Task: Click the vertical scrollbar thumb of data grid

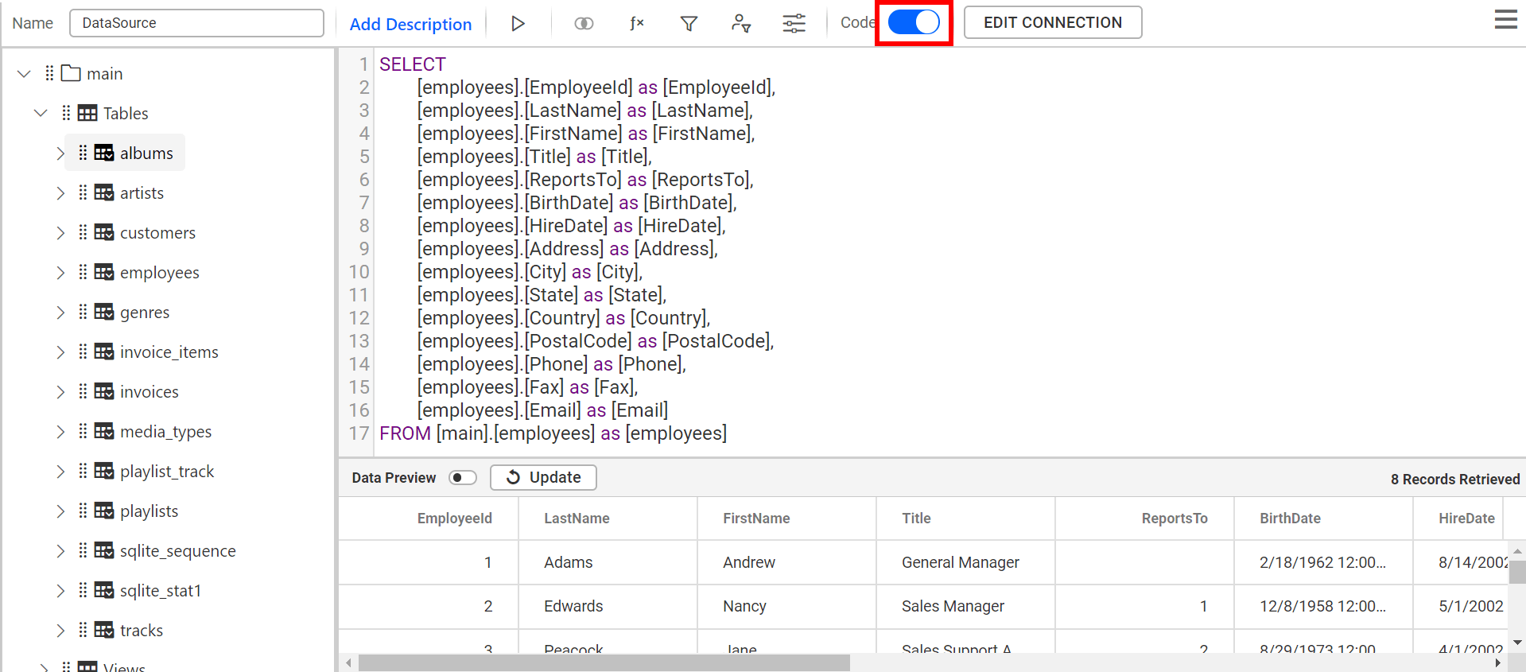Action: [x=1517, y=572]
